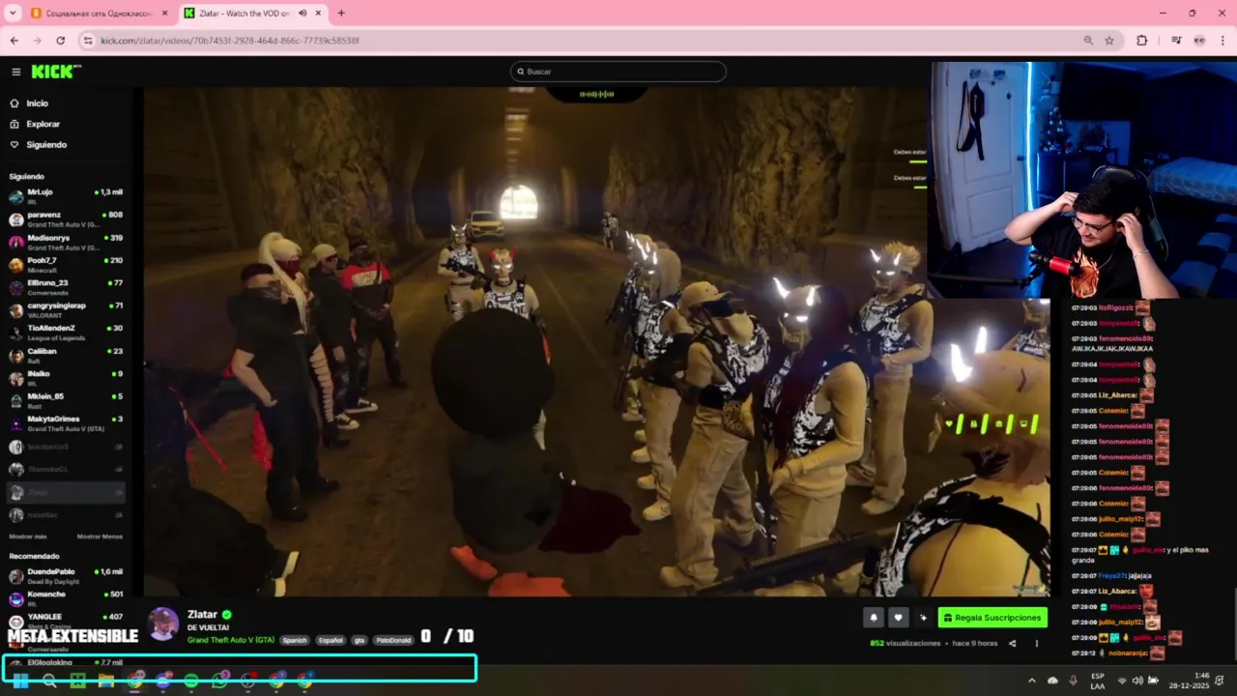Mute the Zlatar tab via its speaker icon
The image size is (1237, 696).
tap(303, 13)
